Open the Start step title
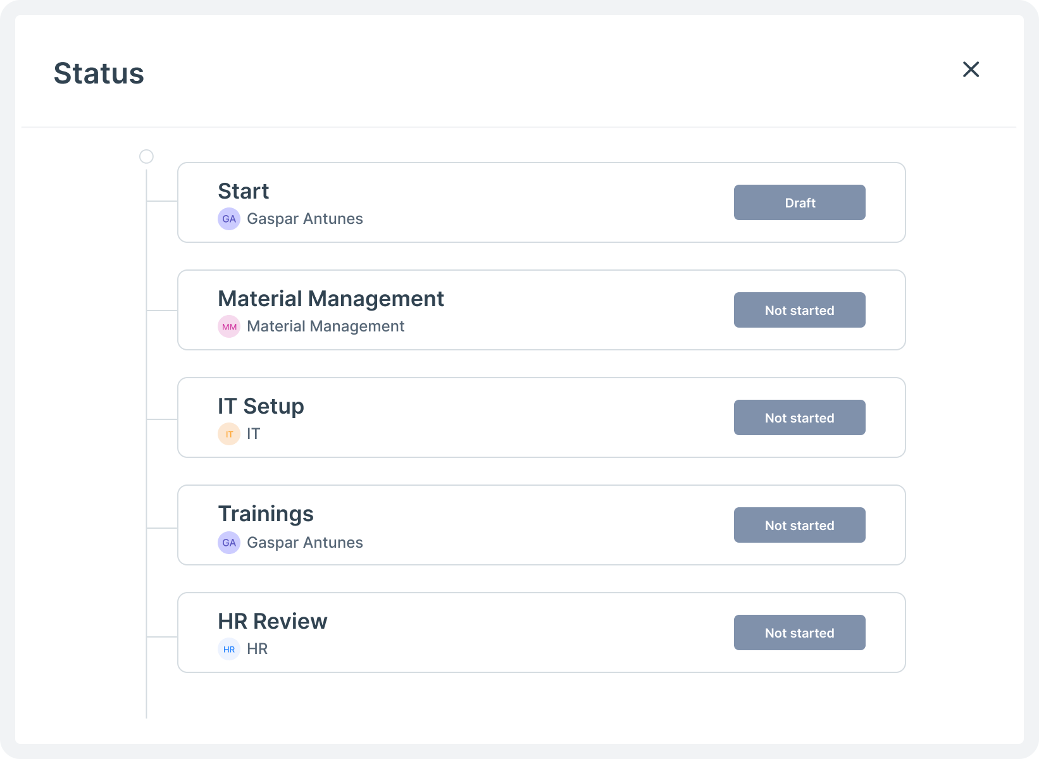This screenshot has height=759, width=1039. [244, 191]
